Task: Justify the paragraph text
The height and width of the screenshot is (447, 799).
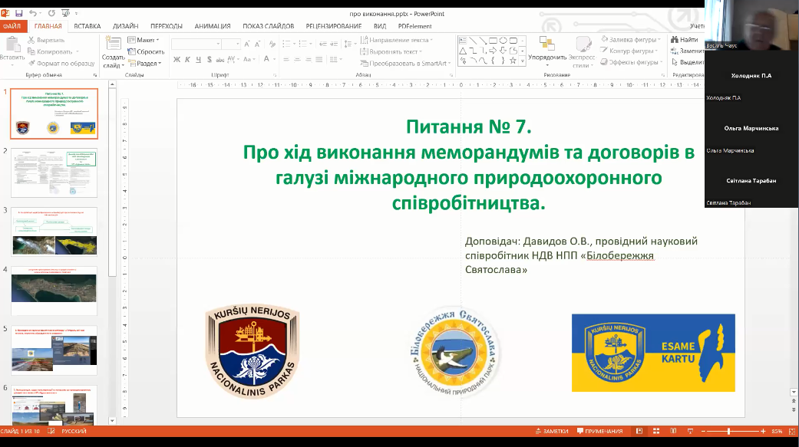Action: 319,60
